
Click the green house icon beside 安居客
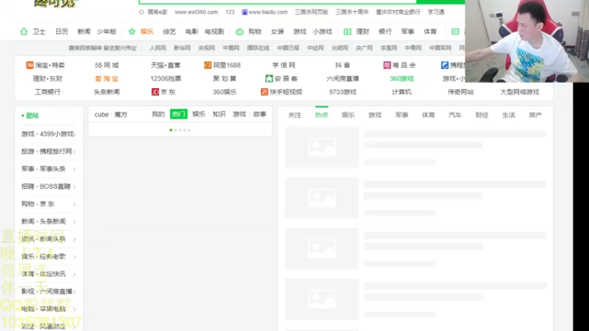(x=269, y=79)
